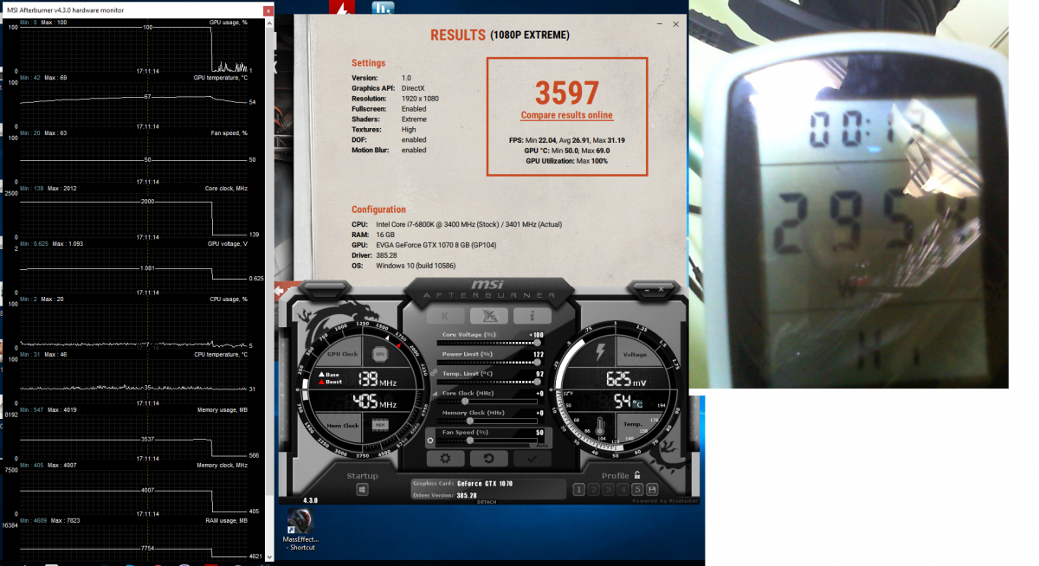Click the RESULTS (1080P EXTREME) heading
Image resolution: width=1039 pixels, height=566 pixels.
(x=500, y=35)
